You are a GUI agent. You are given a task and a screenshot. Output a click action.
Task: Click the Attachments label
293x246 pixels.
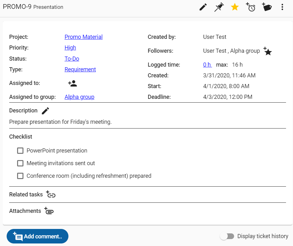pos(25,211)
